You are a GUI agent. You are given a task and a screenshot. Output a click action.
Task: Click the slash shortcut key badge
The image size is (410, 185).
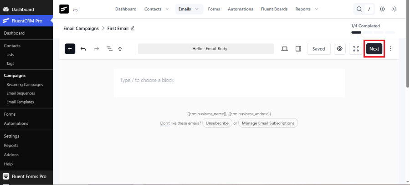(x=369, y=9)
